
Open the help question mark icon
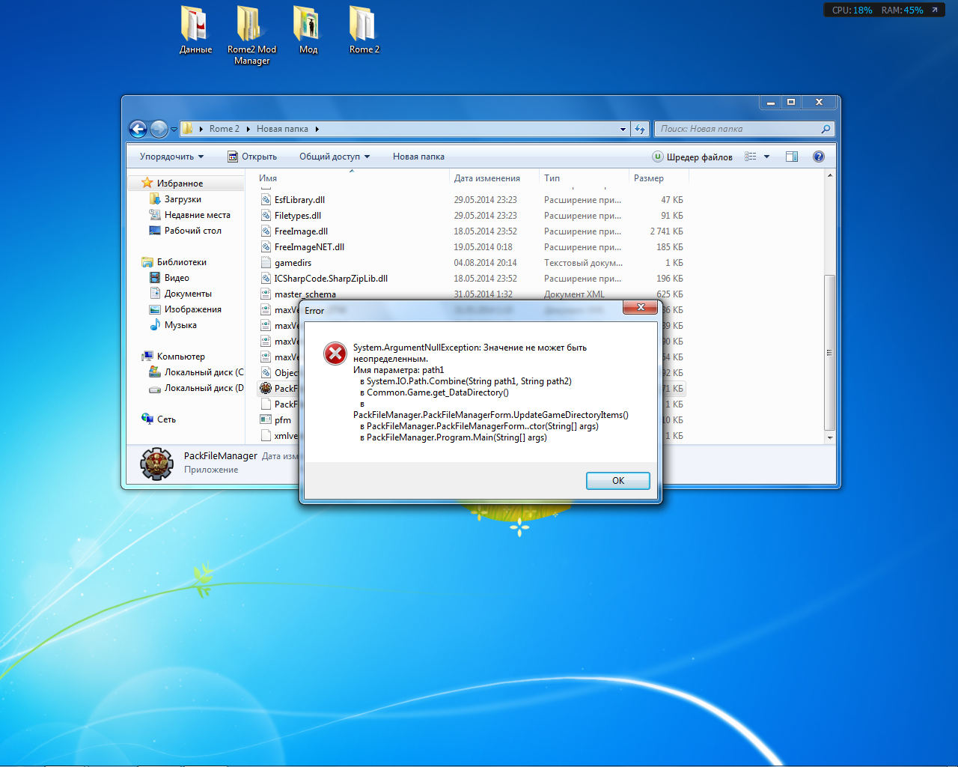click(819, 157)
